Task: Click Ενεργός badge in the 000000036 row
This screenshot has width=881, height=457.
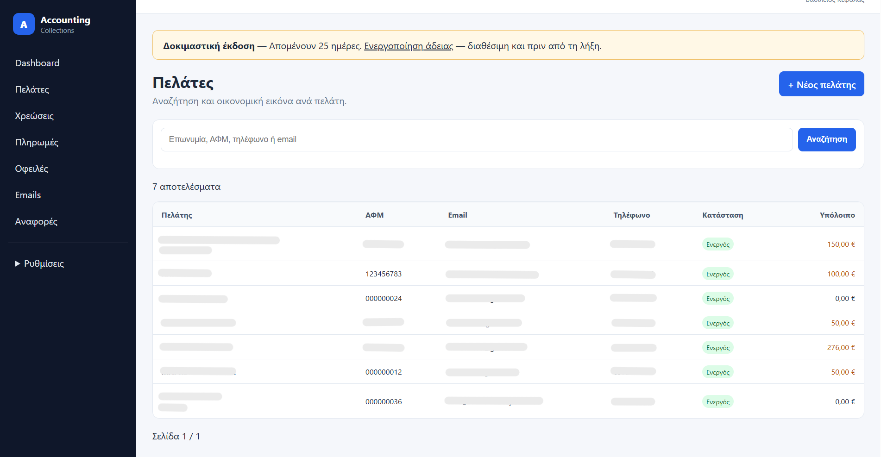Action: pyautogui.click(x=718, y=402)
